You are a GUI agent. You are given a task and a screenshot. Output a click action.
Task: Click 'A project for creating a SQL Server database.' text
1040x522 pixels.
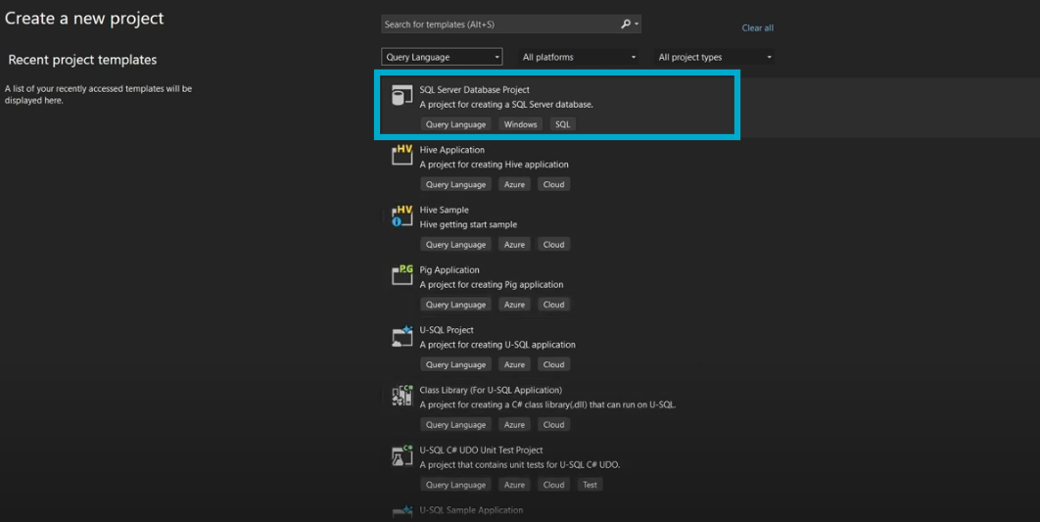tap(506, 104)
